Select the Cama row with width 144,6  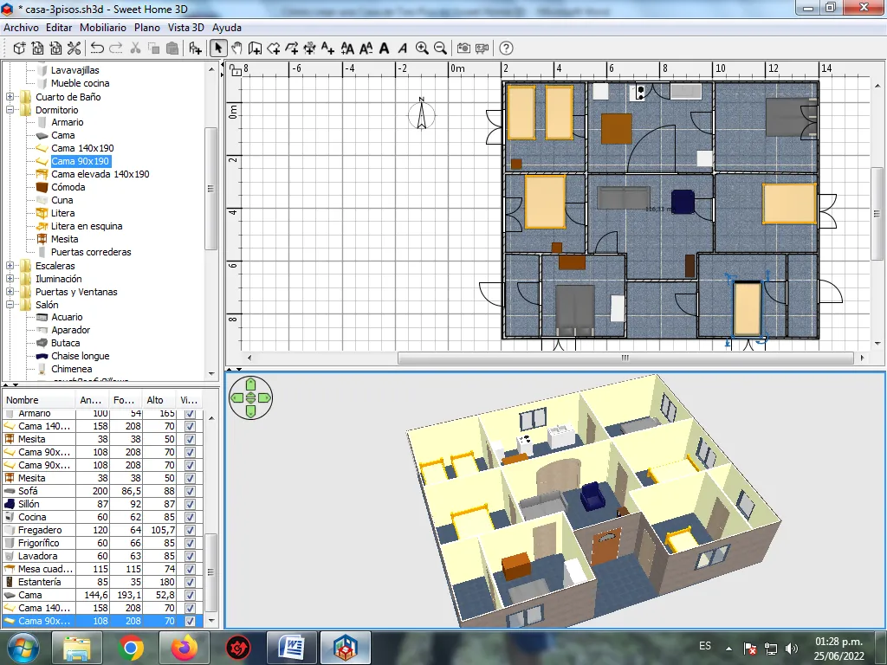[x=102, y=595]
